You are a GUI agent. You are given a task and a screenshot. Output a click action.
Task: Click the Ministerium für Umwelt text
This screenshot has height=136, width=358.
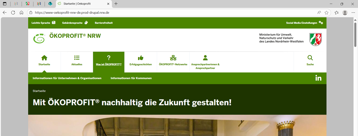point(282,38)
